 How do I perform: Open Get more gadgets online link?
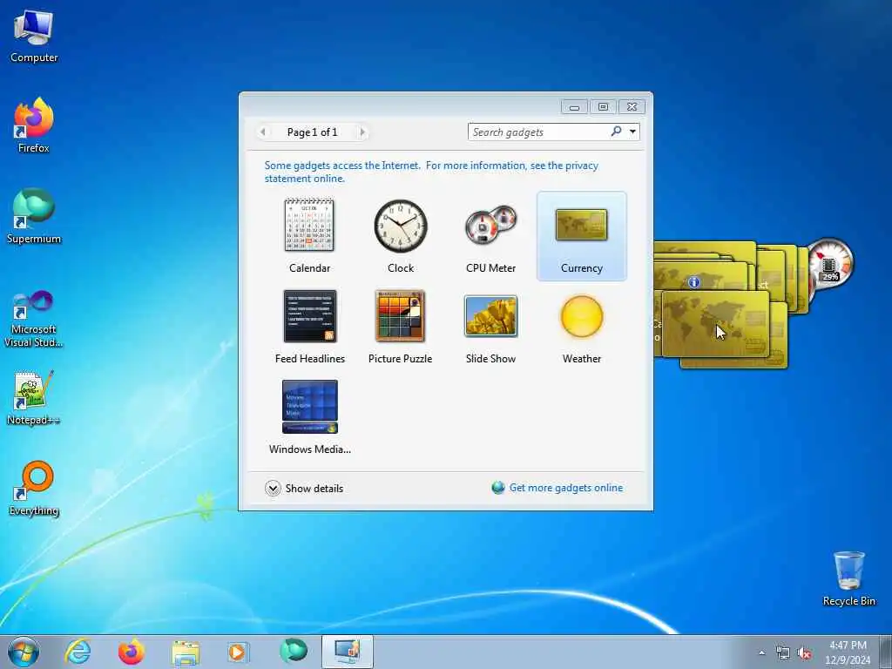pyautogui.click(x=557, y=488)
